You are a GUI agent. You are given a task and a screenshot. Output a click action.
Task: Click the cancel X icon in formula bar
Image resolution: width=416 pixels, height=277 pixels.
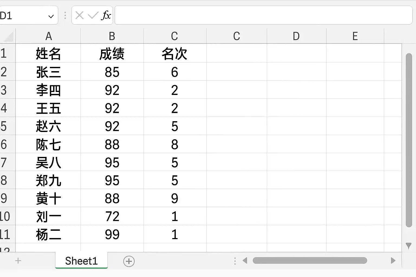coord(79,15)
